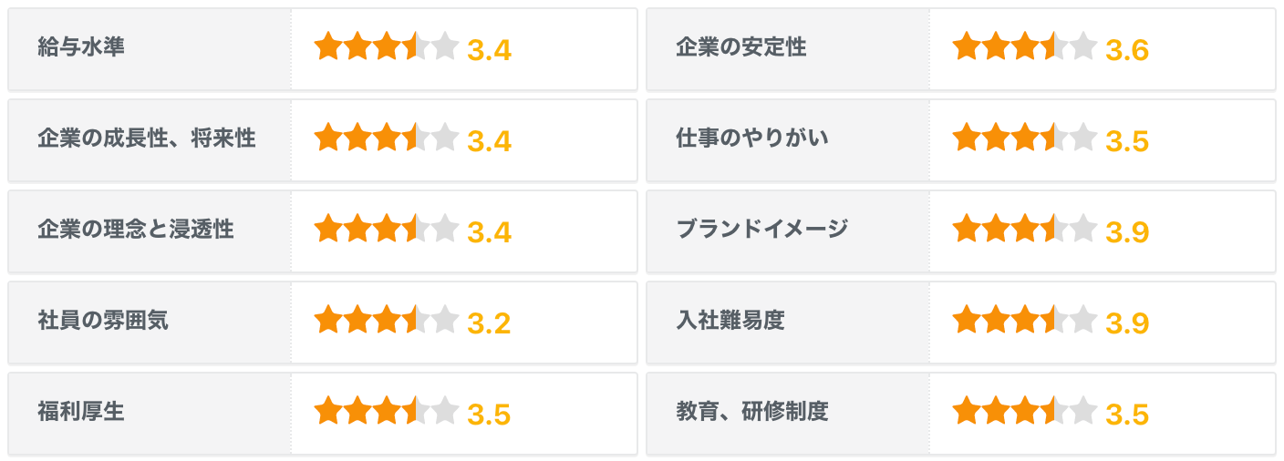Select the 入社難易度 label
Viewport: 1284px width, 461px height.
tap(730, 320)
